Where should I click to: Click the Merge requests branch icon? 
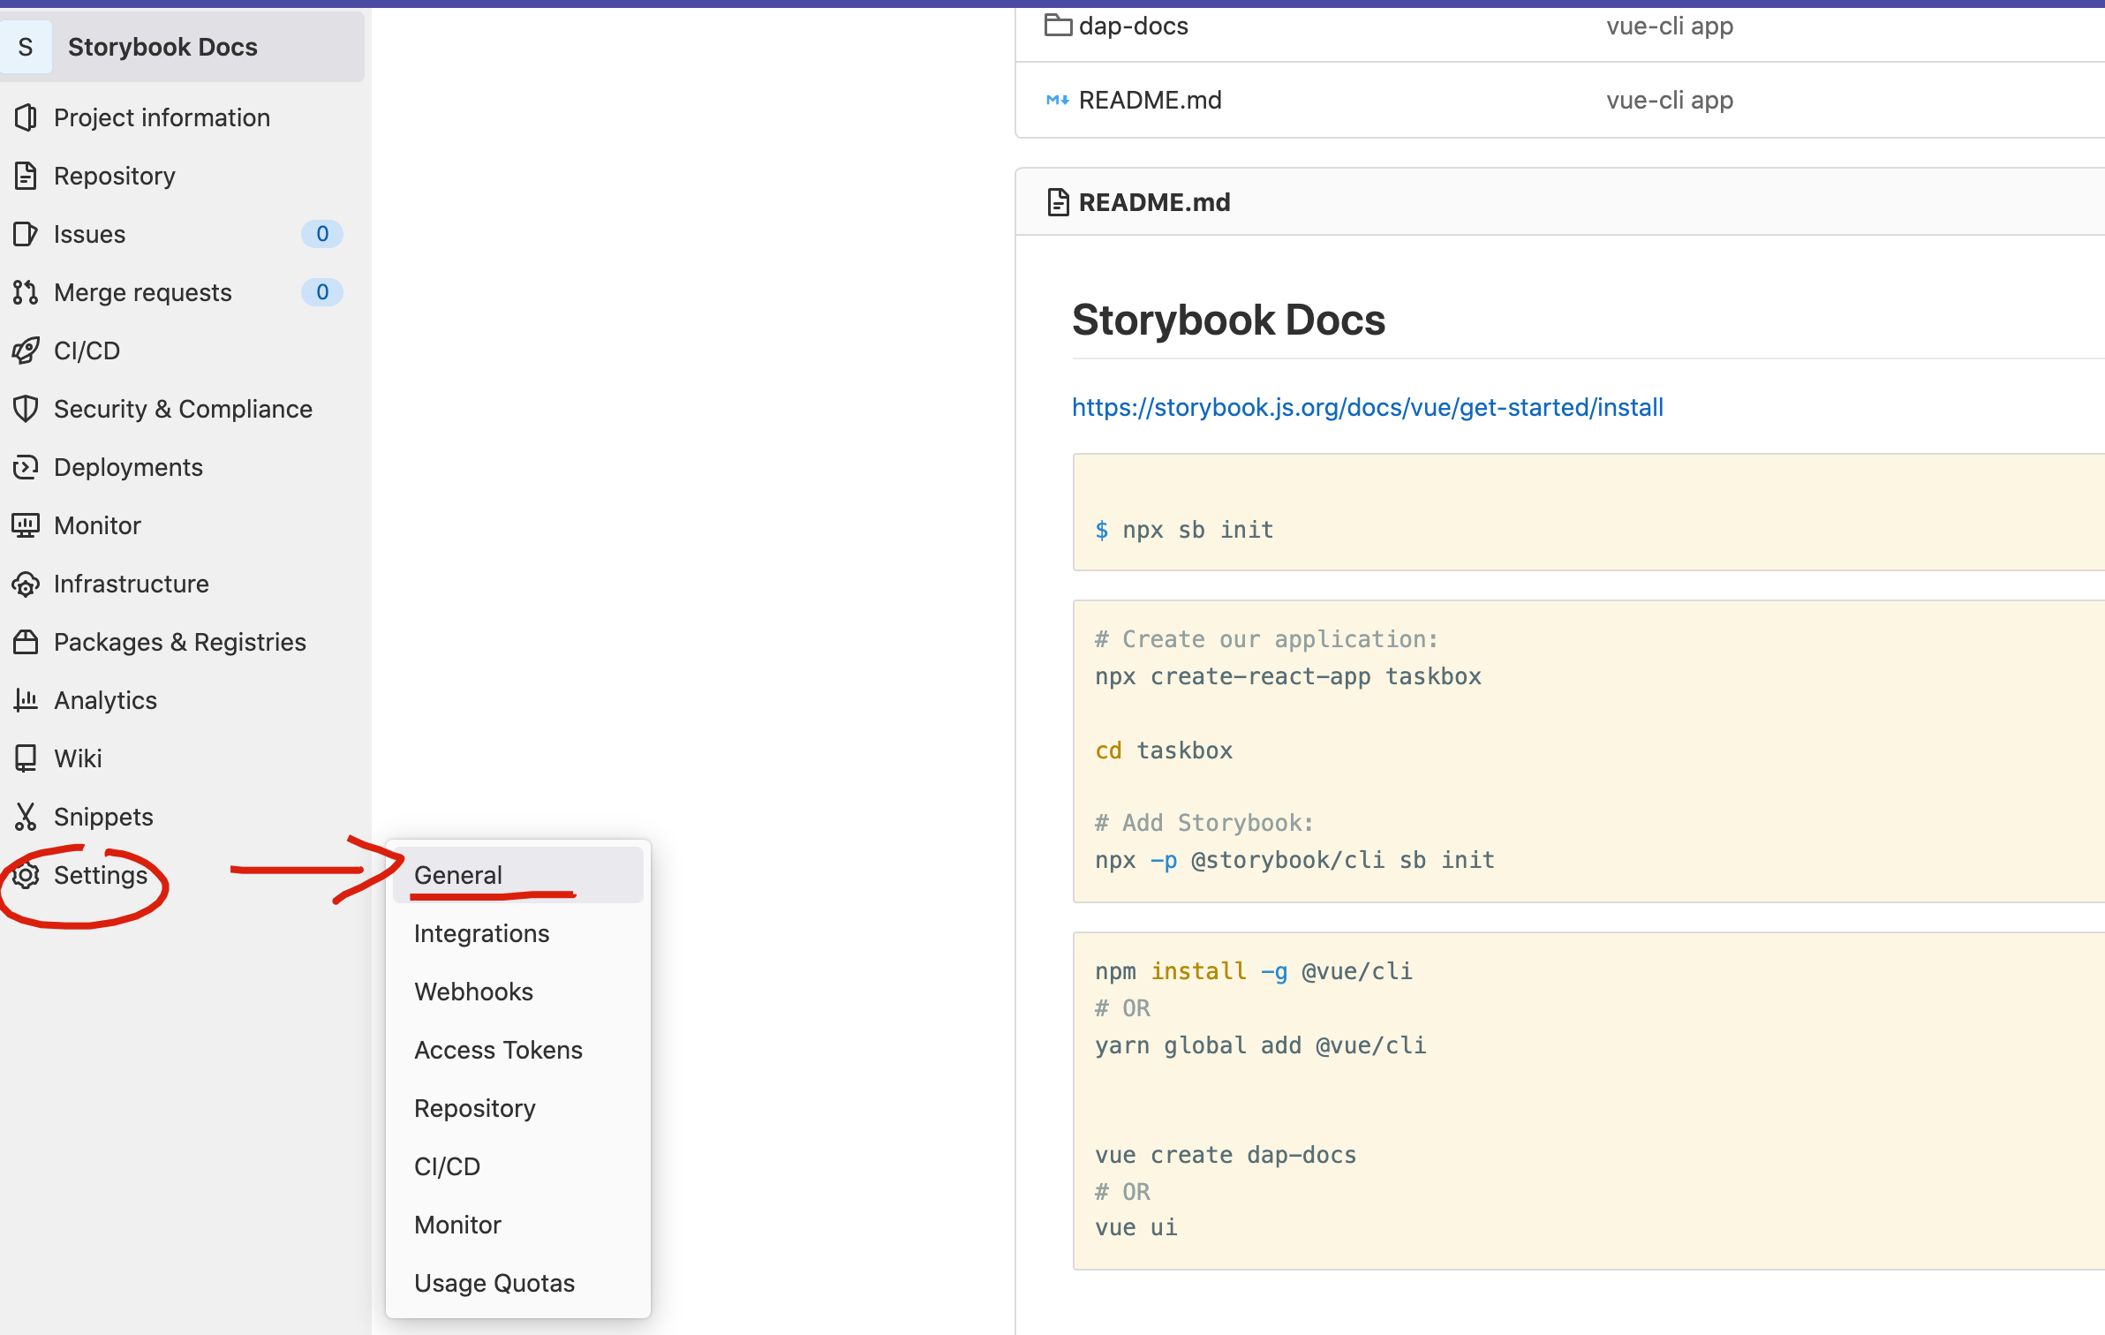pyautogui.click(x=26, y=292)
